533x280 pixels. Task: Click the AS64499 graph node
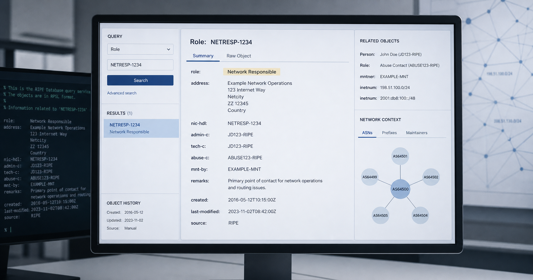(369, 177)
